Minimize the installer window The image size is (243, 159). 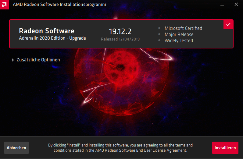[x=222, y=5]
